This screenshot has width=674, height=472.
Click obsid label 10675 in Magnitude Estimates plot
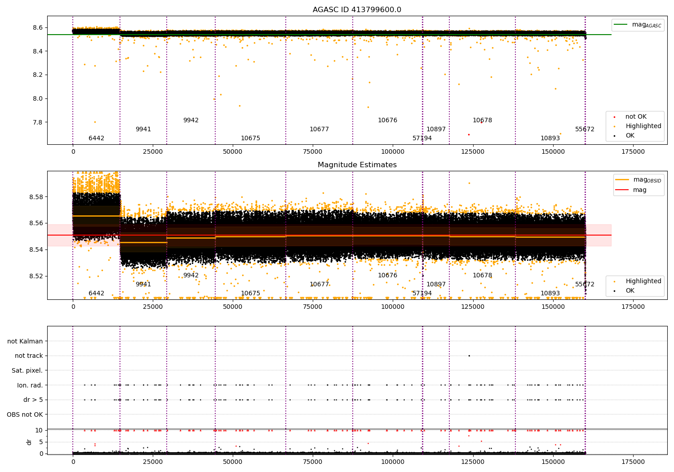click(250, 294)
